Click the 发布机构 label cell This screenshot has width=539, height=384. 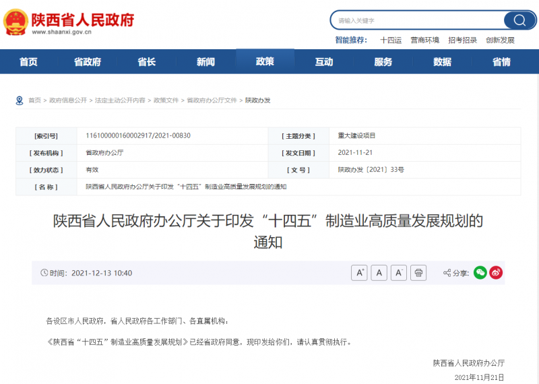pos(46,153)
